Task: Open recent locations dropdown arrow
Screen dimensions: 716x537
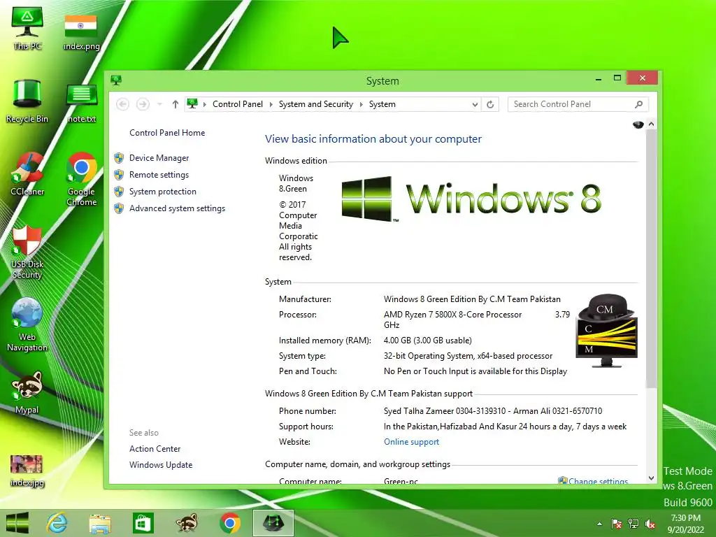Action: click(160, 104)
